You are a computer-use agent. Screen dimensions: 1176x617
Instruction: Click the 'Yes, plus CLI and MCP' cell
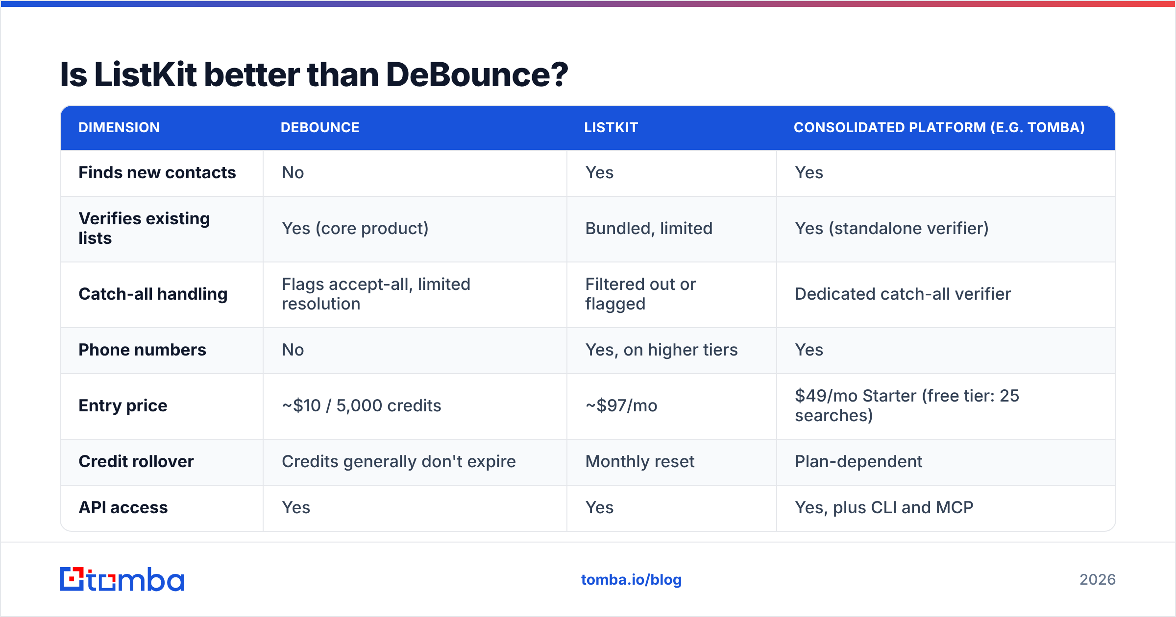(884, 507)
